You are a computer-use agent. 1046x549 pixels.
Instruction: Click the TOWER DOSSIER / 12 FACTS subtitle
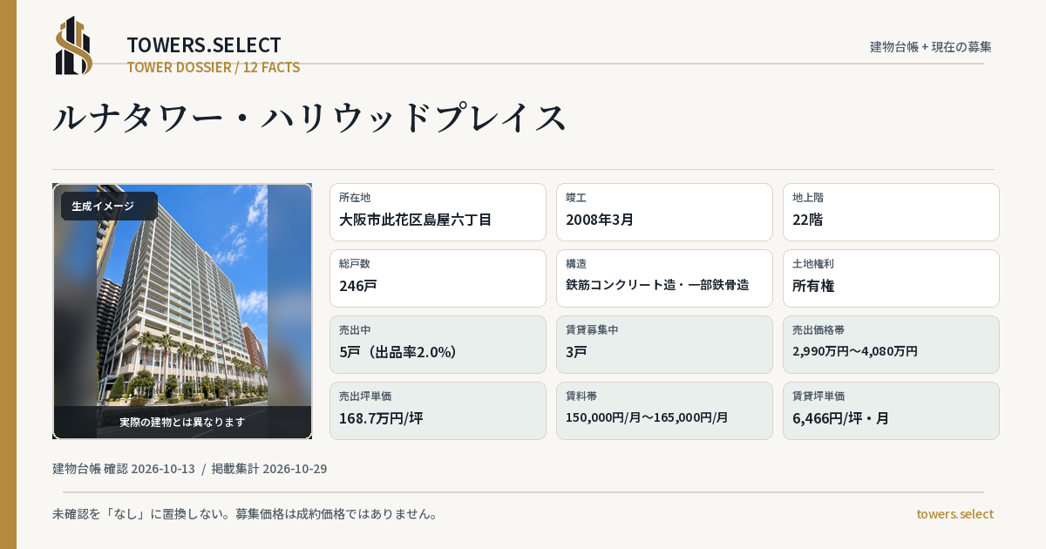click(x=214, y=67)
